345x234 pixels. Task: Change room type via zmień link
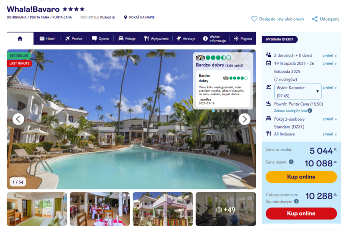click(329, 119)
